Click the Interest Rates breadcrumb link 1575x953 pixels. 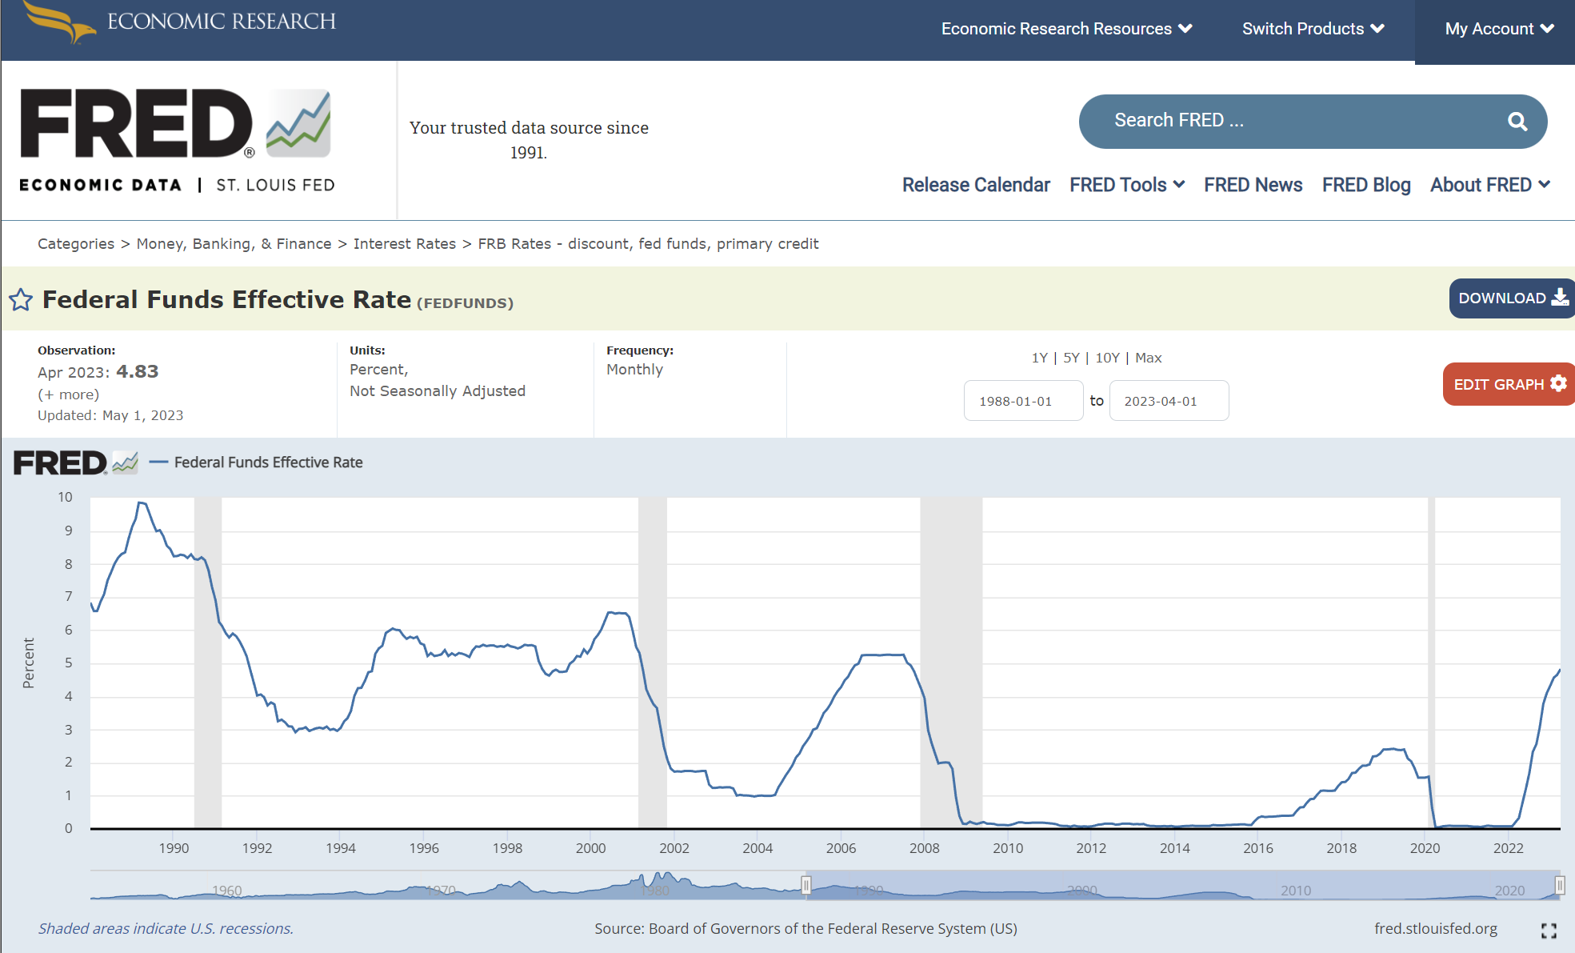(x=404, y=243)
